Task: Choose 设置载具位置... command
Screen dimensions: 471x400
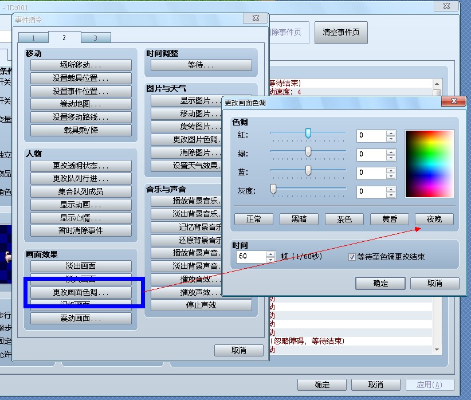Action: (81, 78)
